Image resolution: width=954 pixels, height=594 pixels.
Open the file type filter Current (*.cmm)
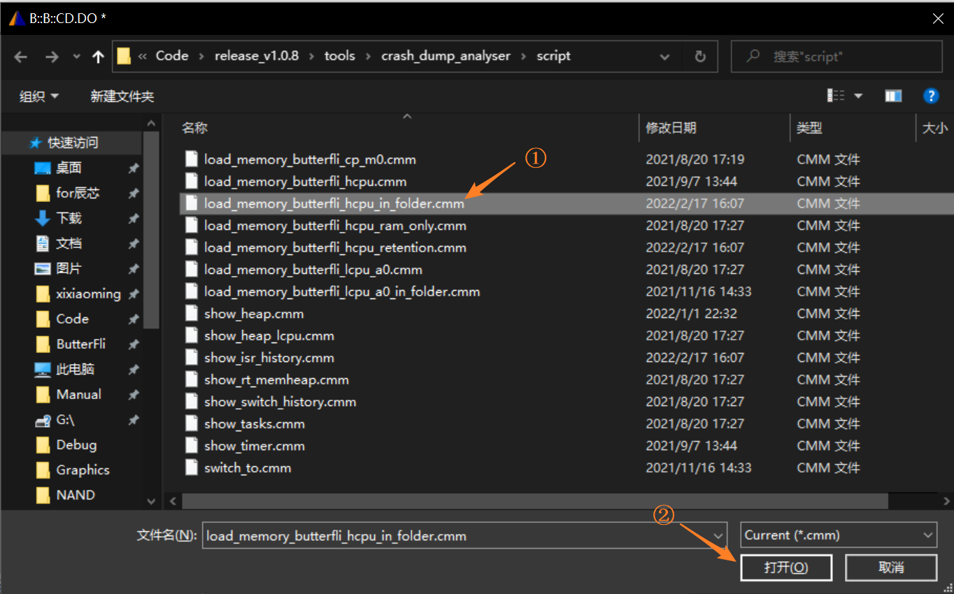tap(838, 535)
